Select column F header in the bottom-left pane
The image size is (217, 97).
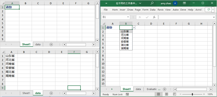click(74, 52)
